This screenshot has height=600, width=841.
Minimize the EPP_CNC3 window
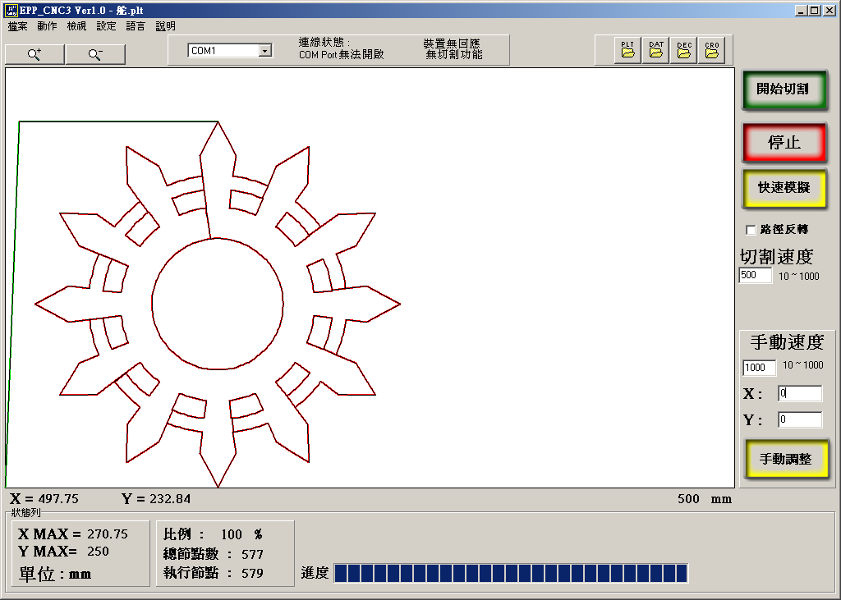pyautogui.click(x=802, y=10)
